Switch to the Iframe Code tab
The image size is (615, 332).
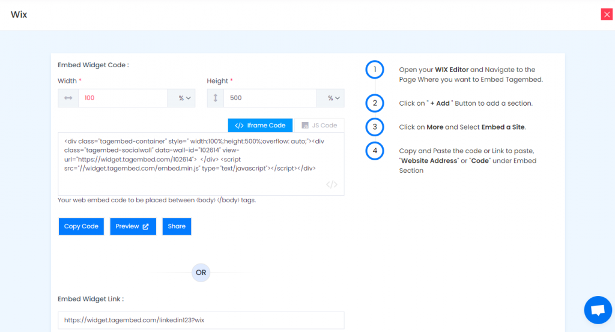(260, 125)
